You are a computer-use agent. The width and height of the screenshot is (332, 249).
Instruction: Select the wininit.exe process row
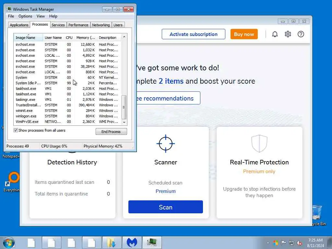[x=67, y=111]
